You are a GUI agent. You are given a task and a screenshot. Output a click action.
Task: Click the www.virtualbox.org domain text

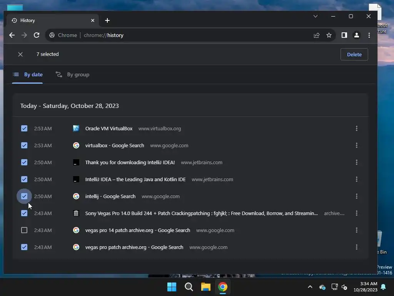tap(160, 128)
